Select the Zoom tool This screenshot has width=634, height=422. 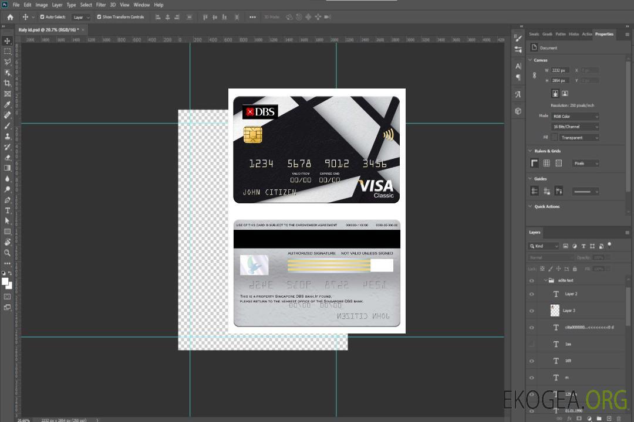click(7, 253)
